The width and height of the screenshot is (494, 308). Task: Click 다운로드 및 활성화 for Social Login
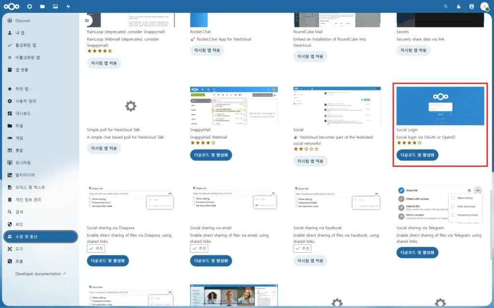tap(417, 155)
